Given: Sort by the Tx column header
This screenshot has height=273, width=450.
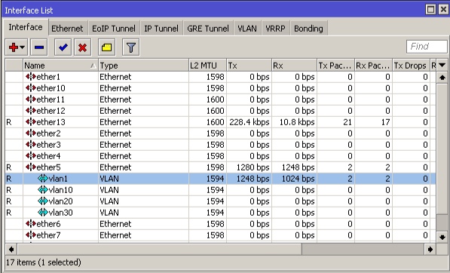Looking at the screenshot, I should click(x=249, y=66).
